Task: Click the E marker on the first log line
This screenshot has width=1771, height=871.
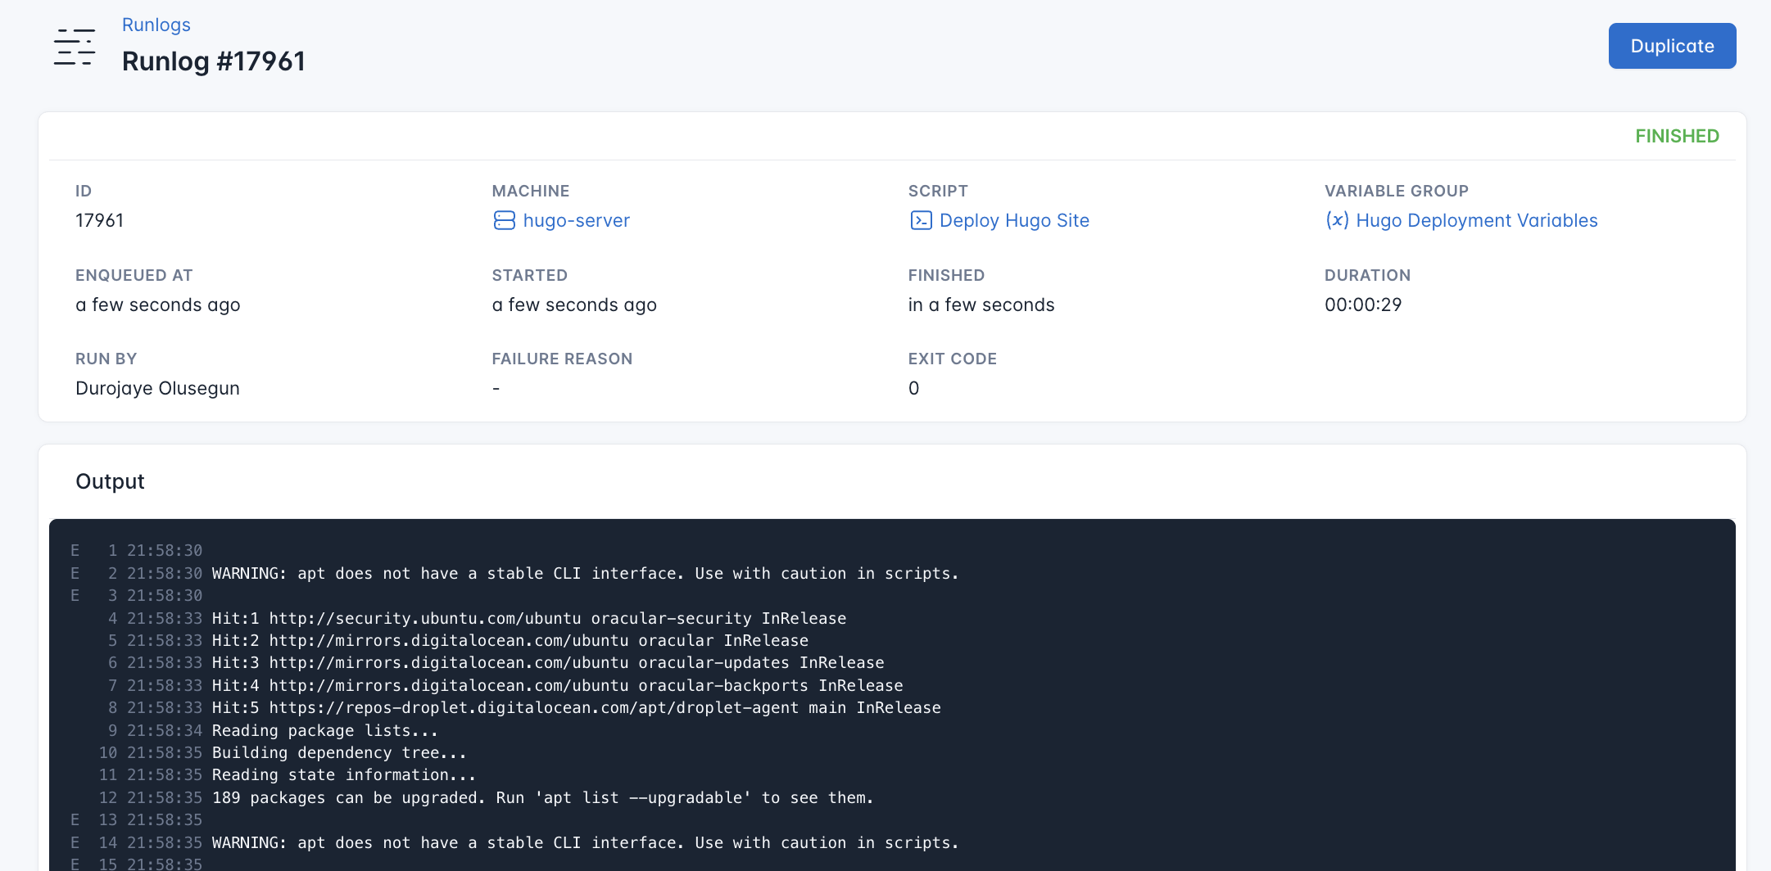Action: coord(75,551)
